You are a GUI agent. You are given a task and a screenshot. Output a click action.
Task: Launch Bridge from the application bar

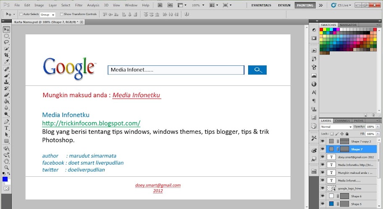click(x=160, y=5)
